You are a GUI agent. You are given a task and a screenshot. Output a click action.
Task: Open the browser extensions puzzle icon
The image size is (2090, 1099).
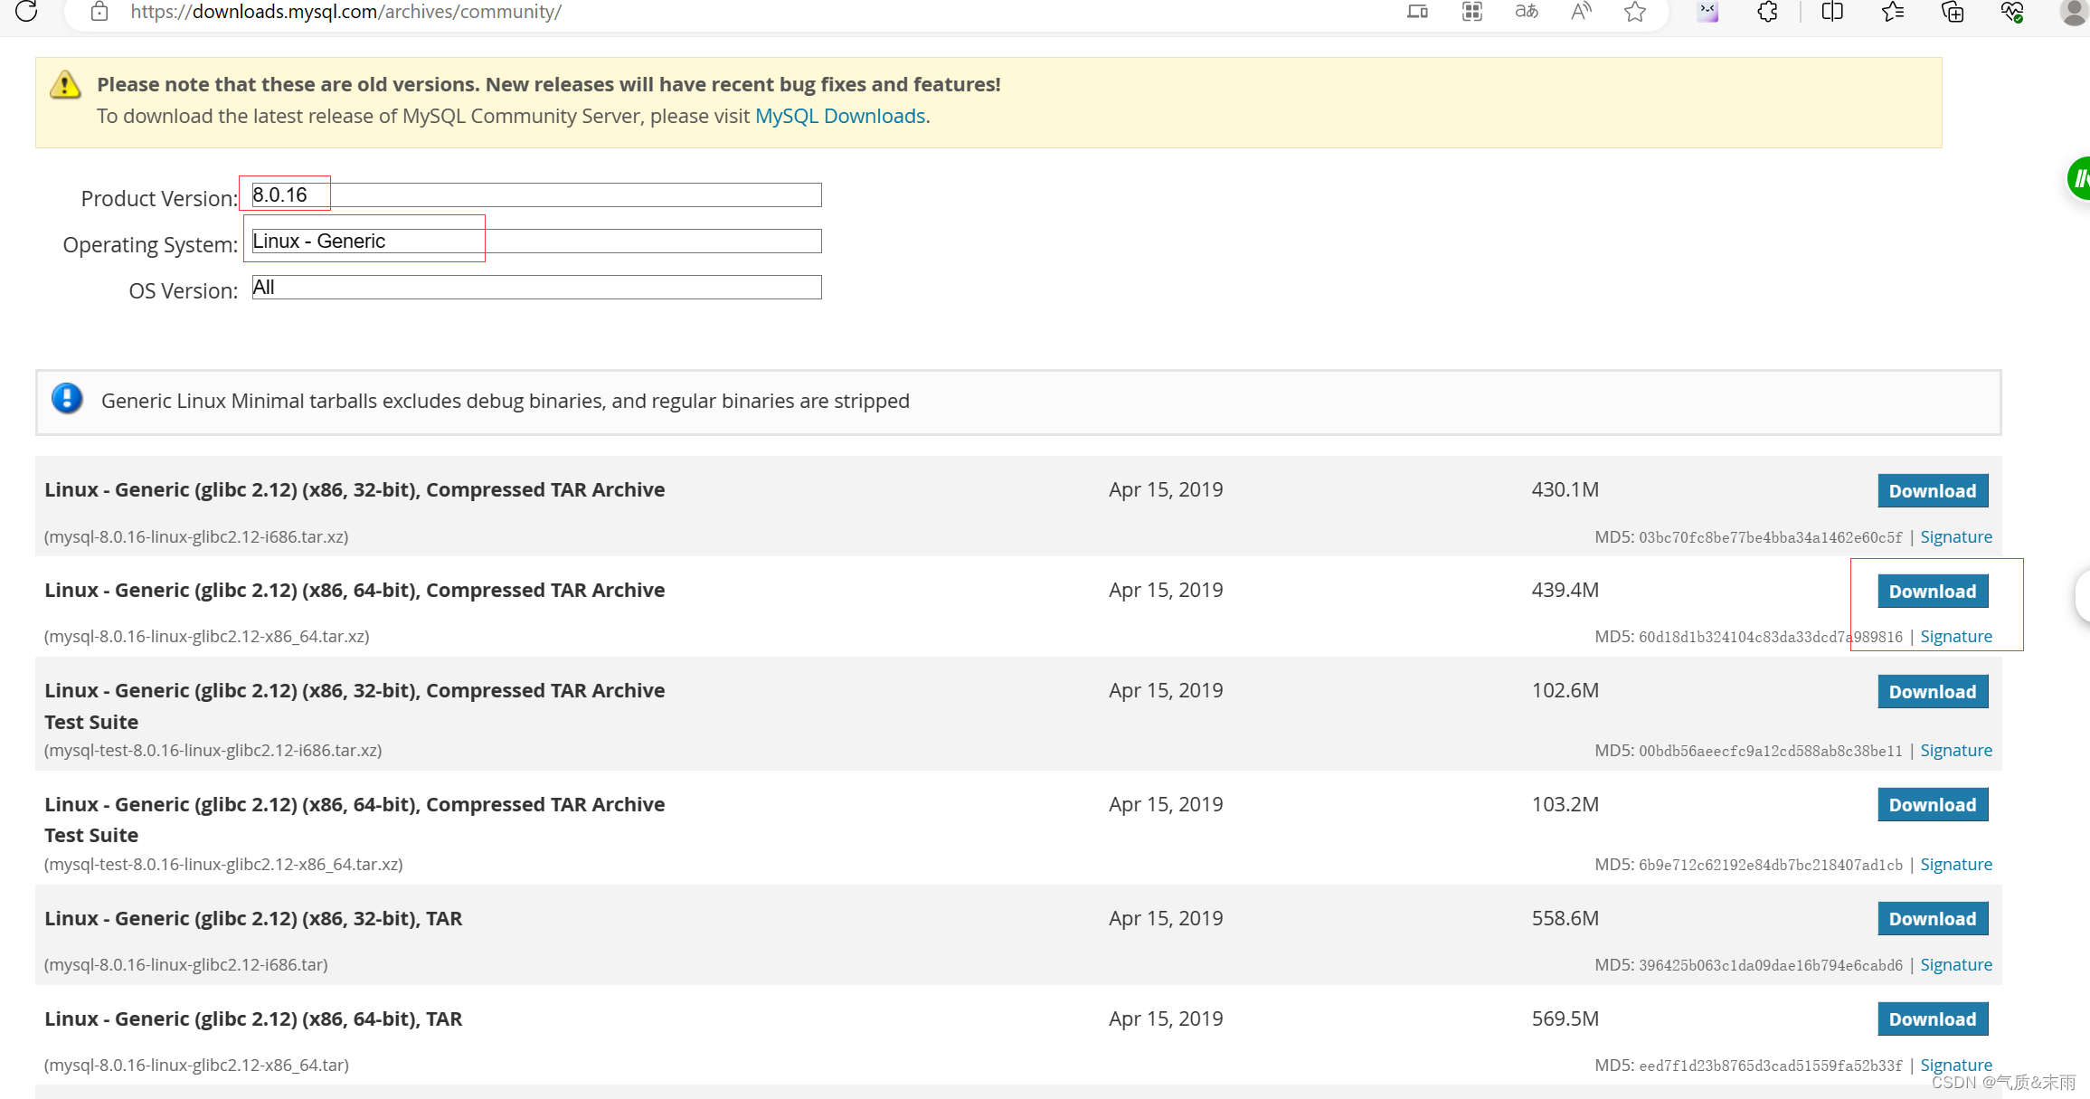click(x=1767, y=12)
